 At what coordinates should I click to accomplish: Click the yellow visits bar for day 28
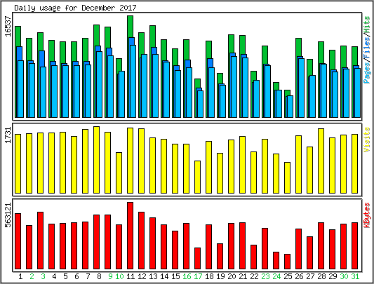(321, 161)
